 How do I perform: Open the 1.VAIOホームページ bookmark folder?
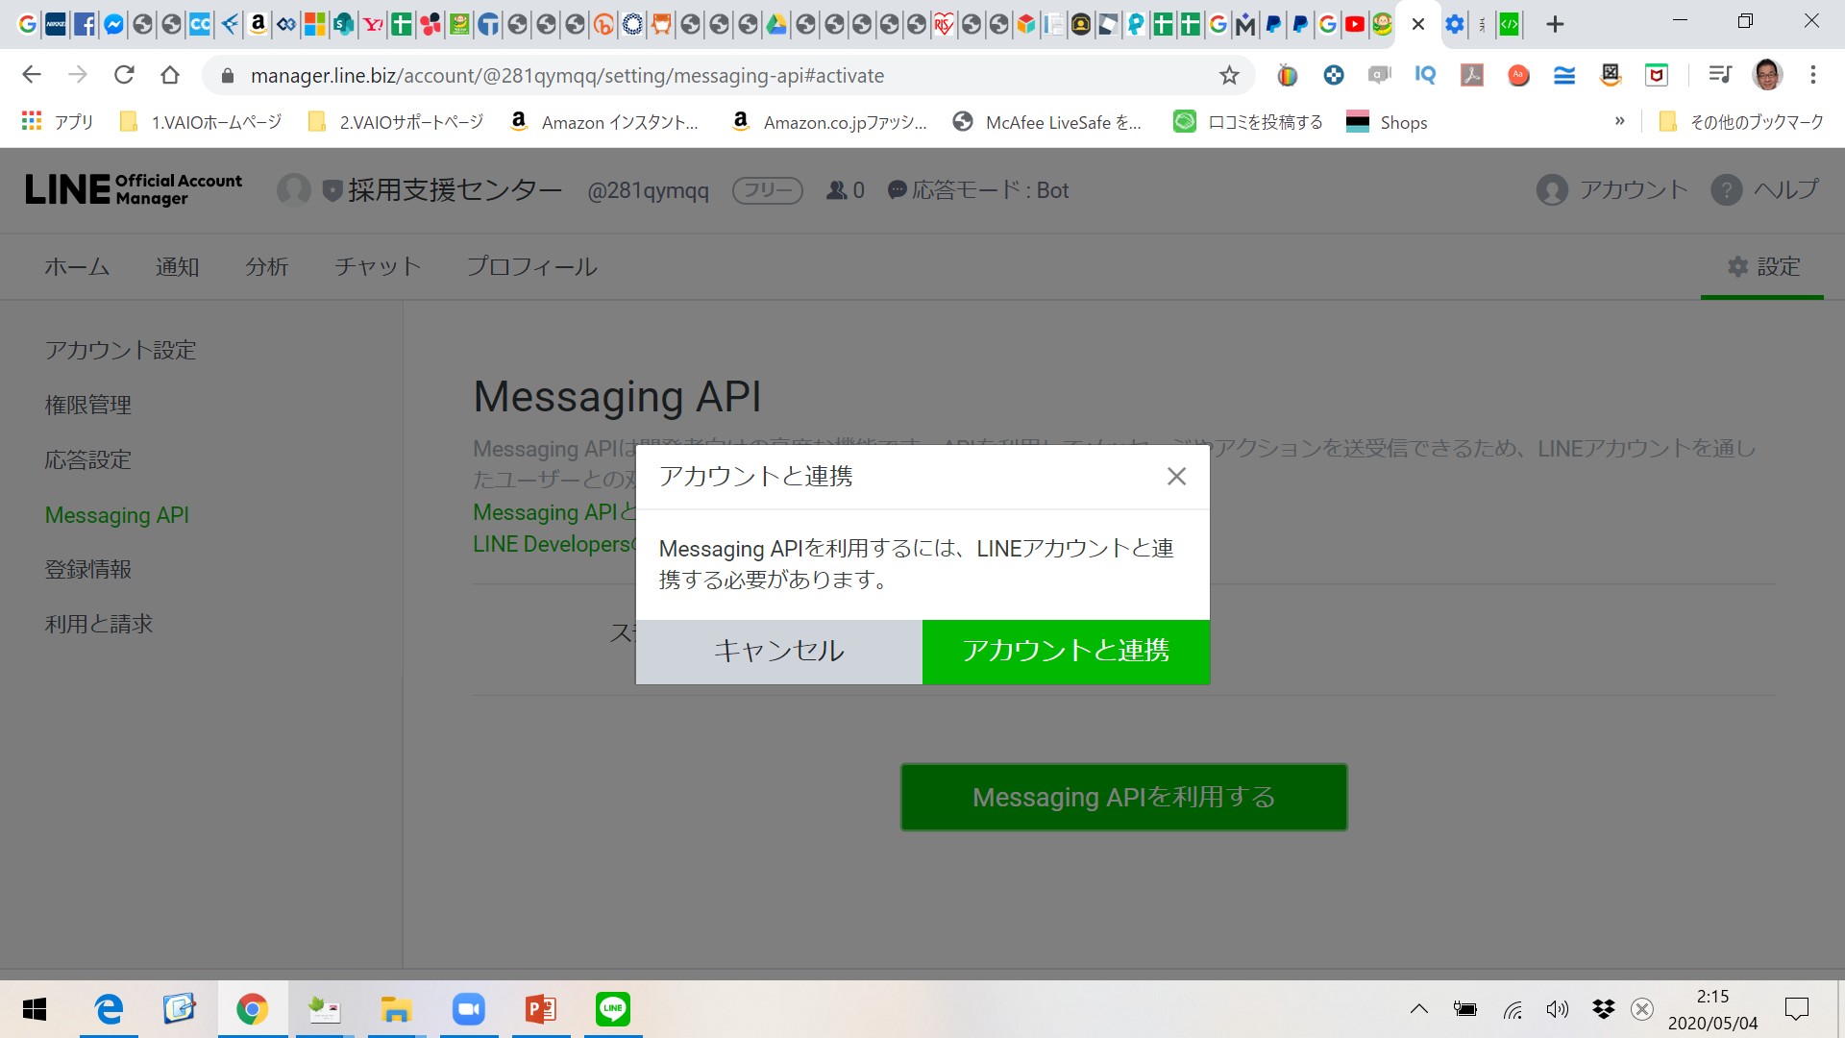click(200, 122)
